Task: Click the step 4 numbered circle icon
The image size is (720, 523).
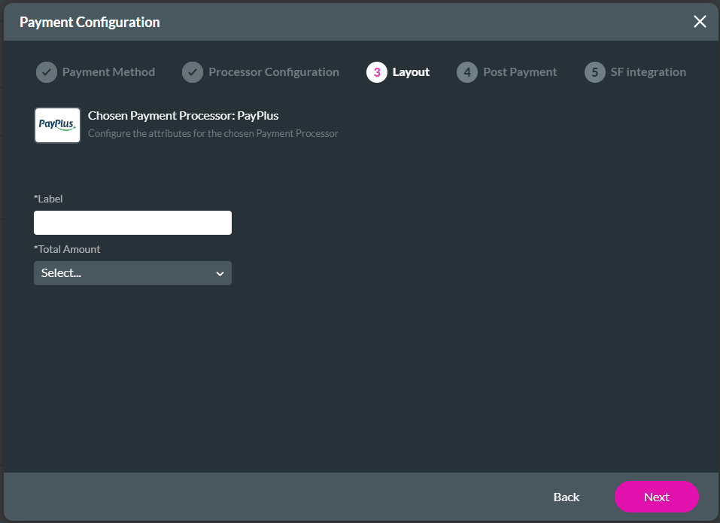Action: [466, 71]
